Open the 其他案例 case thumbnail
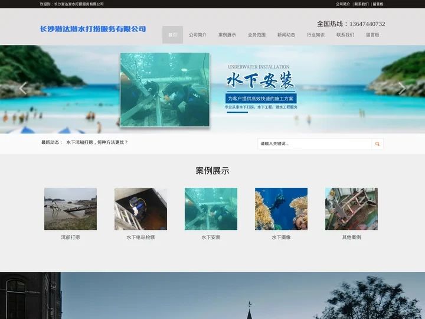 351,209
